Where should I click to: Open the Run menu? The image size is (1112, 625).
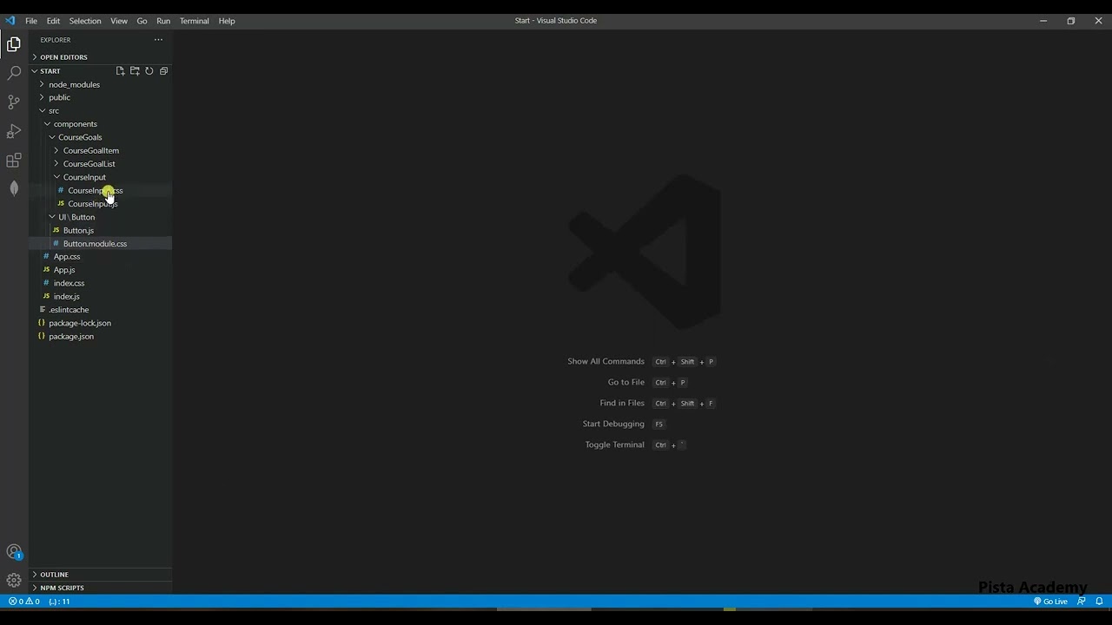[163, 21]
